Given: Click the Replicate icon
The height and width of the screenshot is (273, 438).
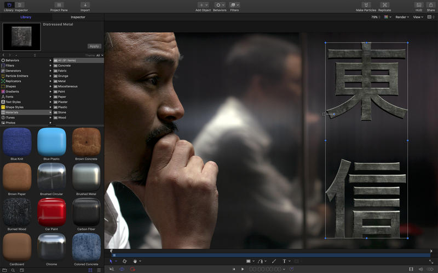Looking at the screenshot, I should [384, 5].
